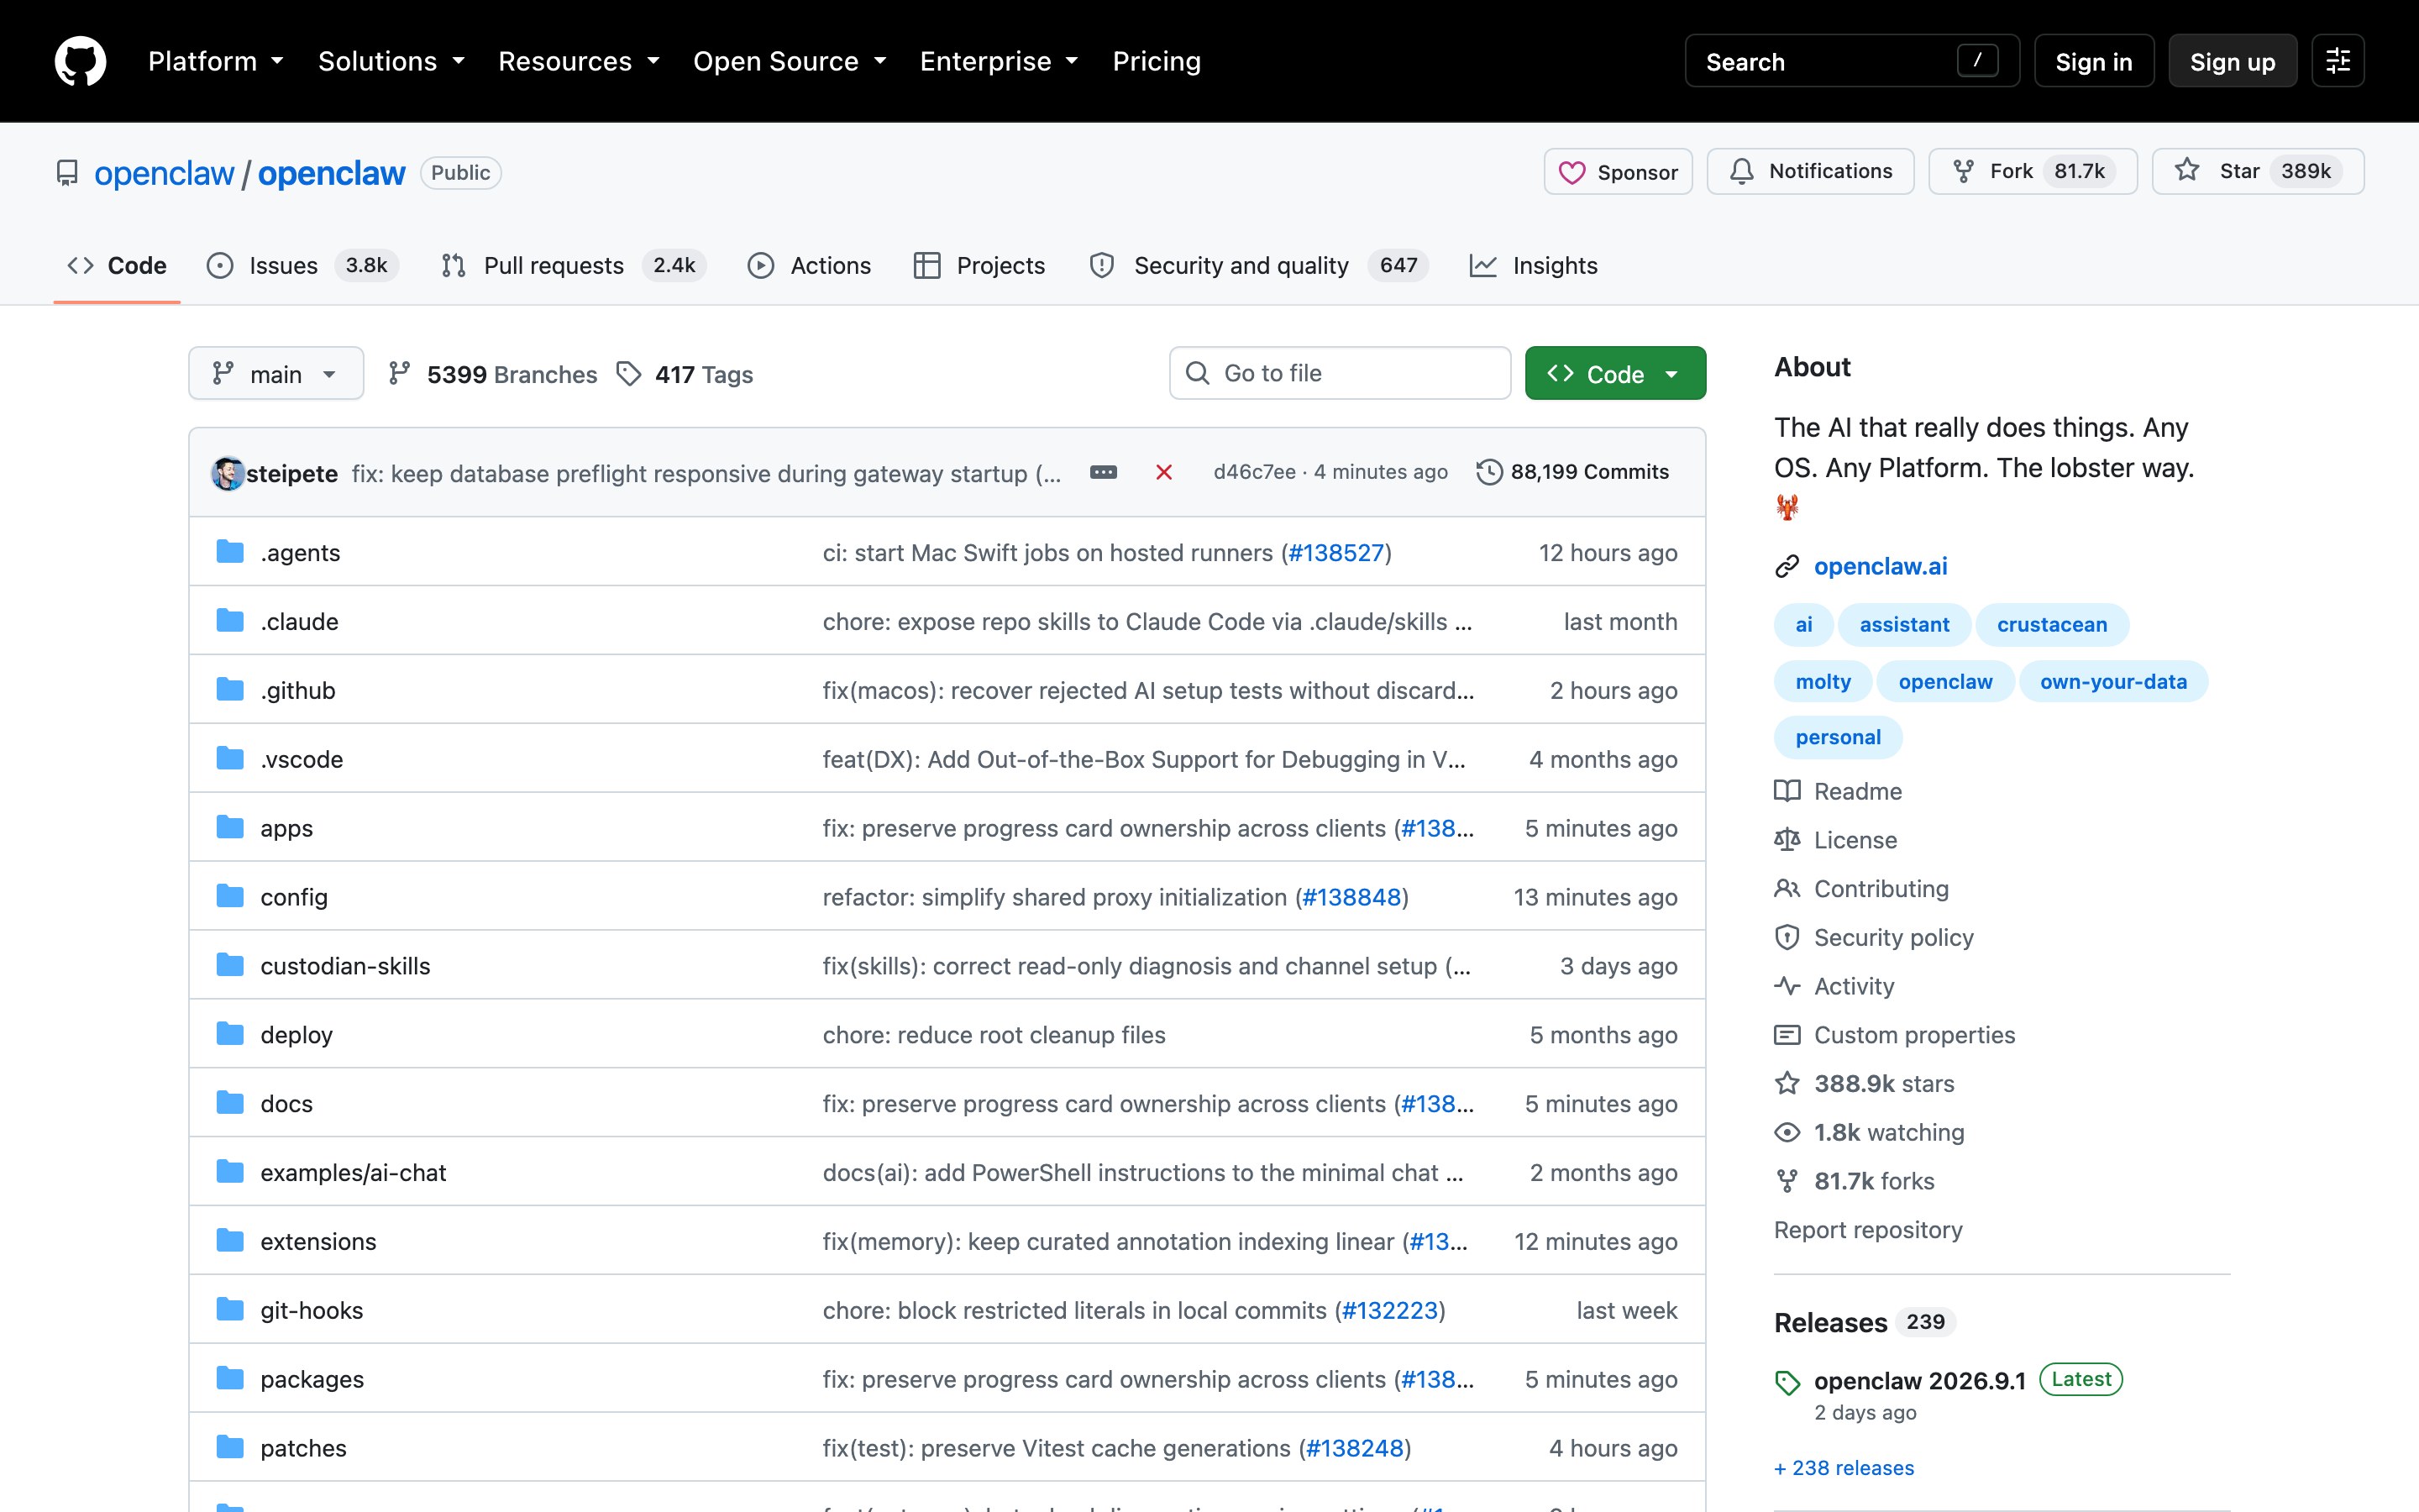Open the green Code dropdown
The width and height of the screenshot is (2419, 1512).
[1614, 374]
